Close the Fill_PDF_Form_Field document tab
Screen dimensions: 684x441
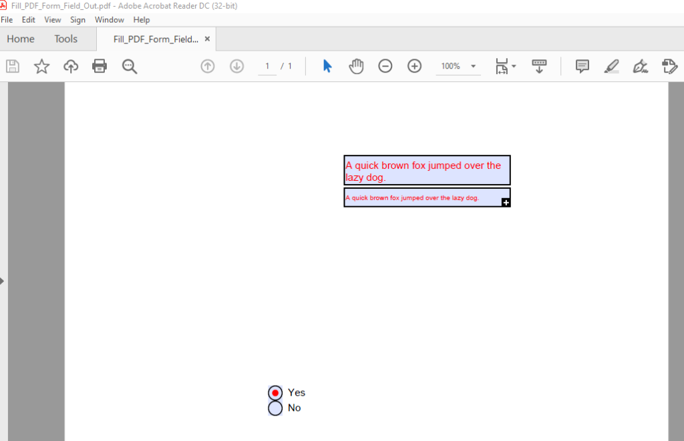click(207, 39)
